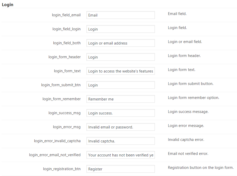Viewport: 237px width, 176px height.
Task: Click the login_registration_btn label
Action: tap(62, 169)
